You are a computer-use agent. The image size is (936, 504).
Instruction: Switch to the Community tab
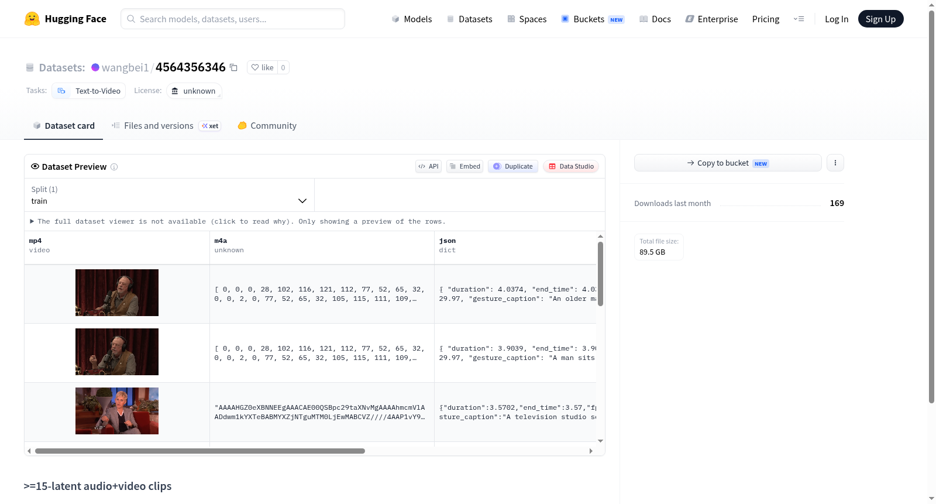[267, 125]
